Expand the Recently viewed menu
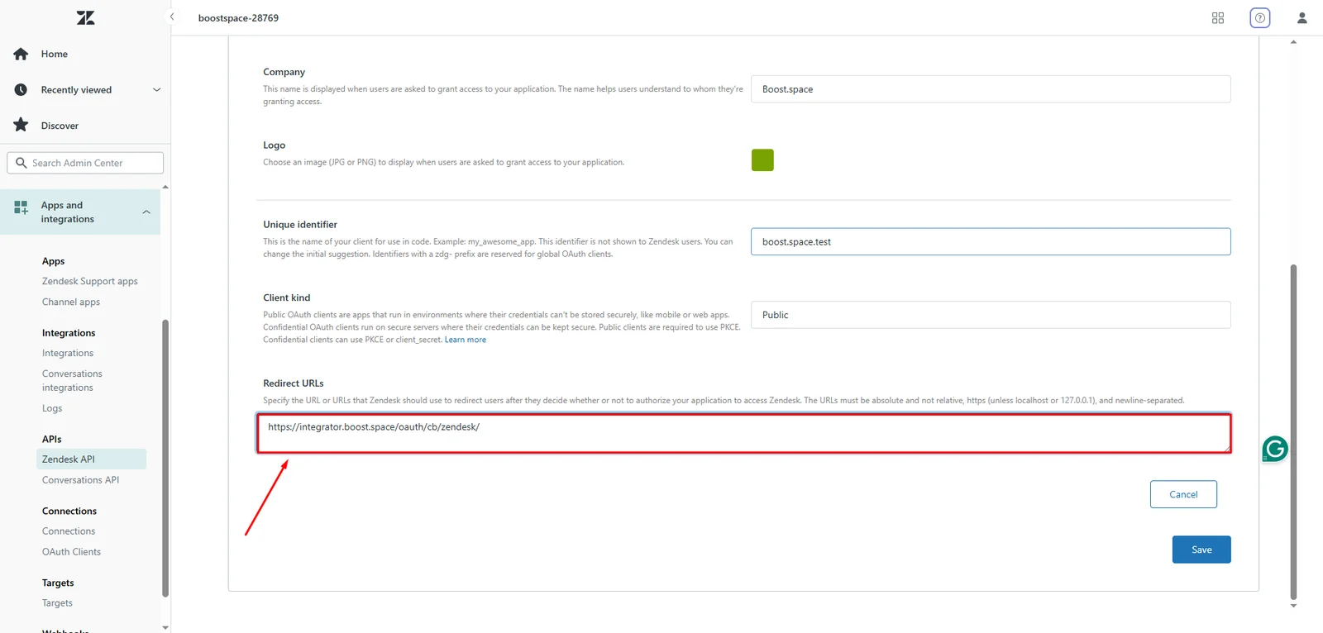The image size is (1323, 633). [156, 90]
